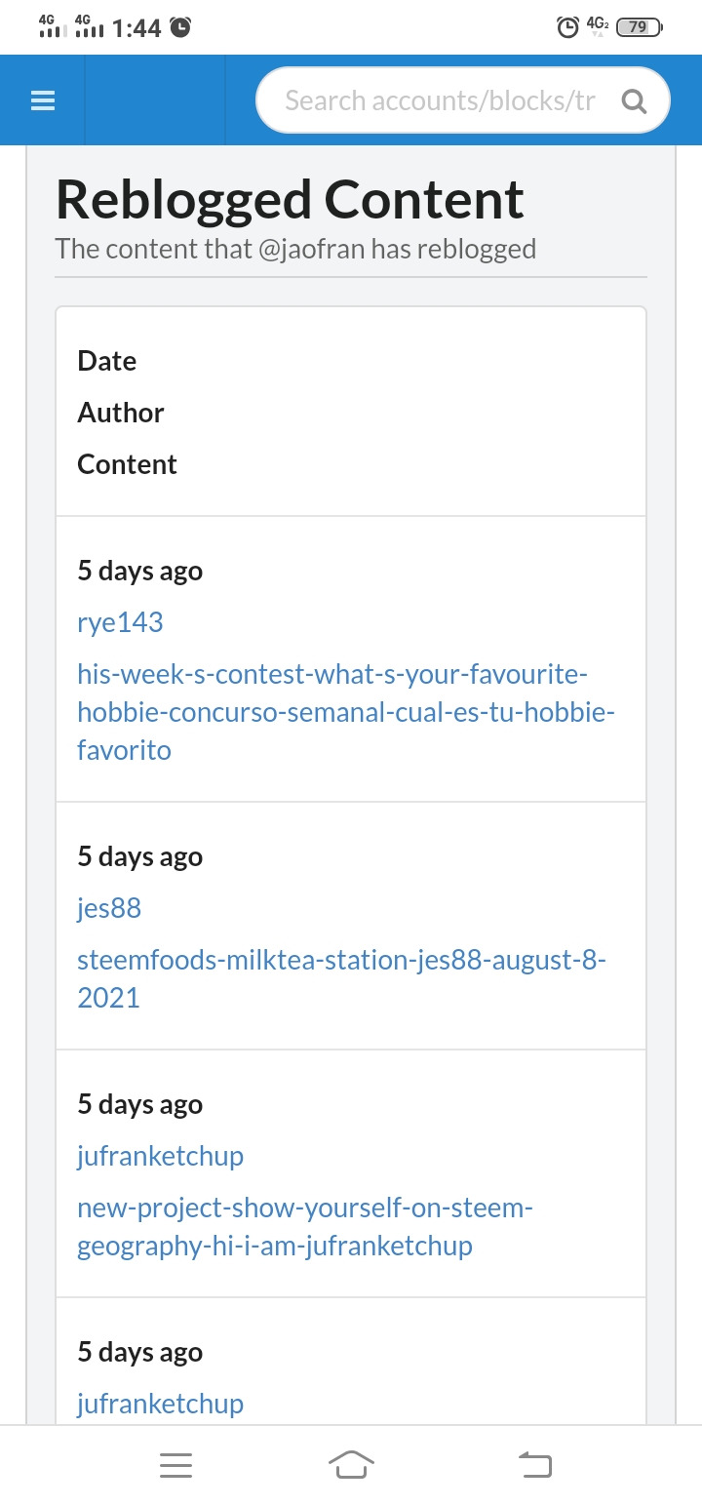Screen dimensions: 702x1506
Task: Open first jufranketchup author link
Action: tap(160, 1156)
